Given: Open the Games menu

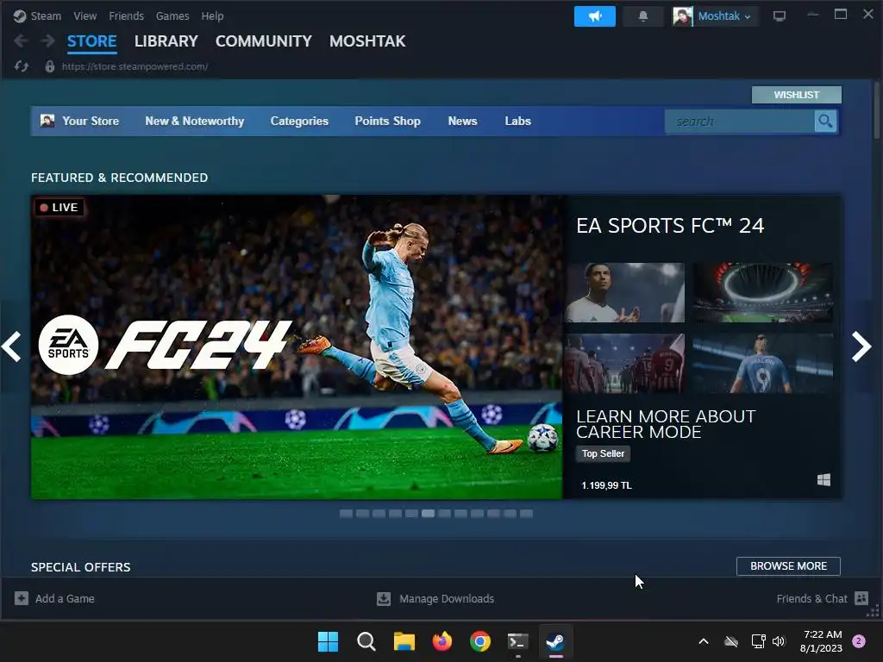Looking at the screenshot, I should click(172, 16).
